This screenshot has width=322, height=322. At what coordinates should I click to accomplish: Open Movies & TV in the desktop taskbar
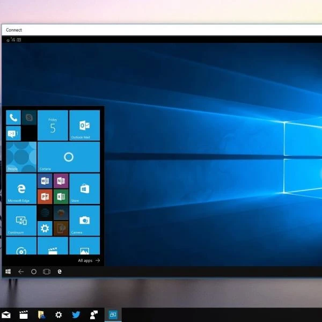click(24, 314)
